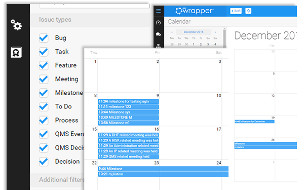Click the Additional filters section header

[x=57, y=180]
